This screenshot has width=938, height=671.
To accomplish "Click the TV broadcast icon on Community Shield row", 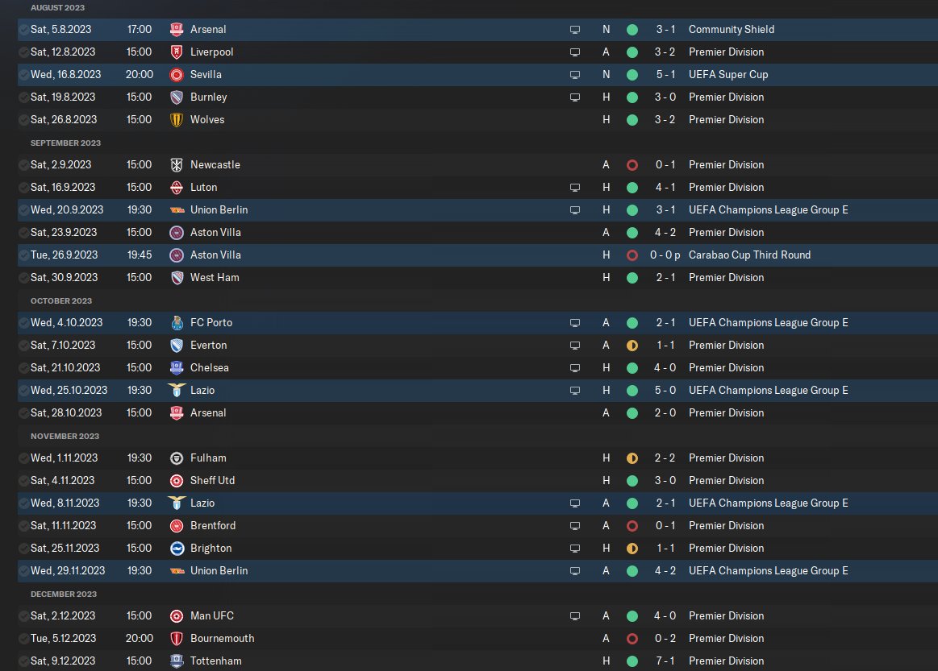I will tap(575, 29).
